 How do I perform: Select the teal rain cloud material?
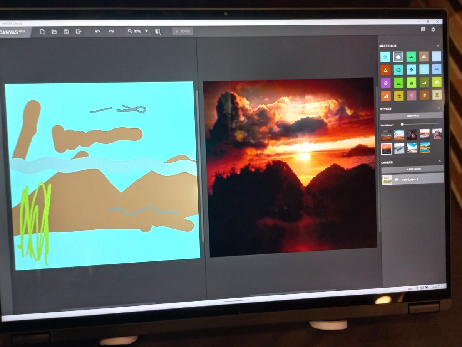(398, 70)
